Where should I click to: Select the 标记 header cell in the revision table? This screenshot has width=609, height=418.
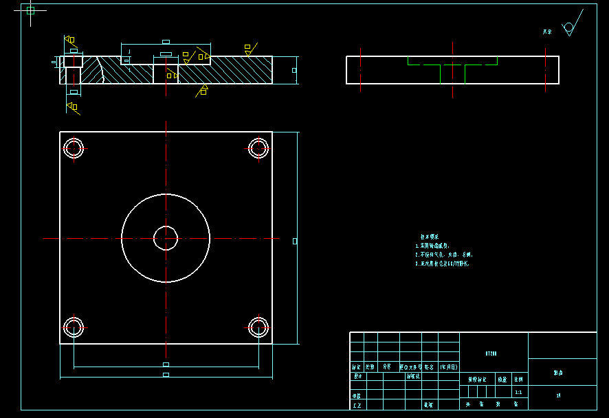[x=357, y=367]
